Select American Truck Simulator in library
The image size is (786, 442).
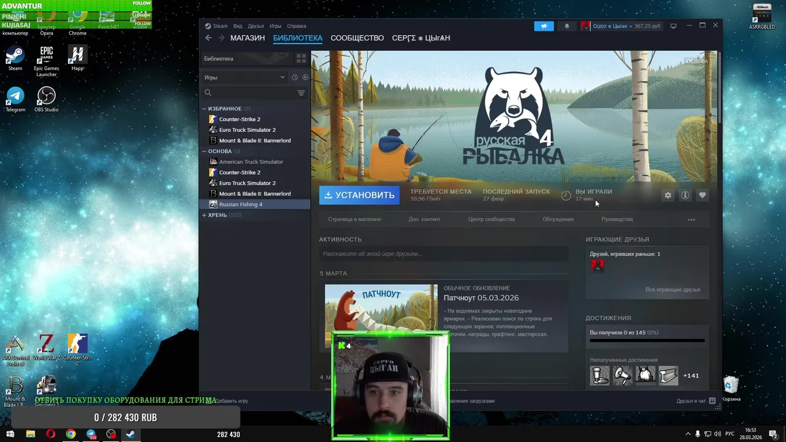pyautogui.click(x=256, y=162)
